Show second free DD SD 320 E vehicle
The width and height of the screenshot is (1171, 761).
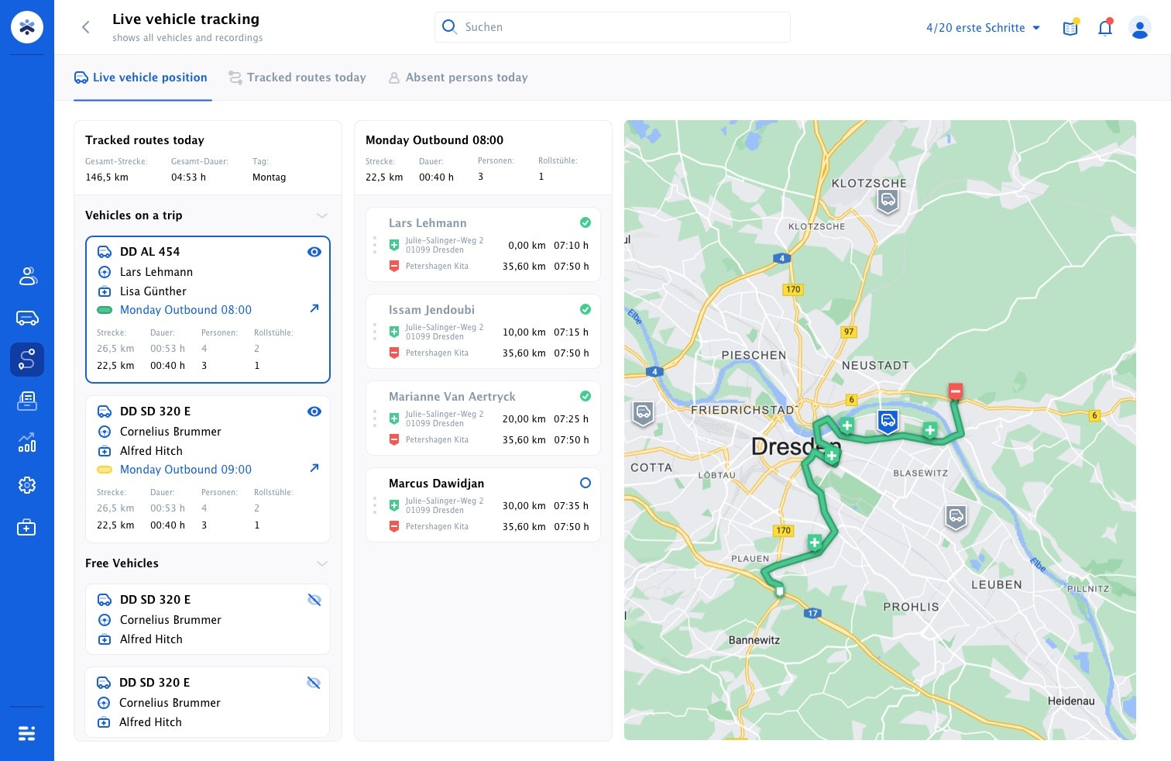(x=314, y=683)
